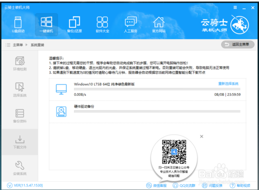Open the U盘启动 tool

[18, 24]
